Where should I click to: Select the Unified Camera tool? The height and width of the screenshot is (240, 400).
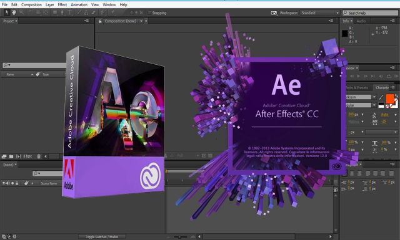38,12
